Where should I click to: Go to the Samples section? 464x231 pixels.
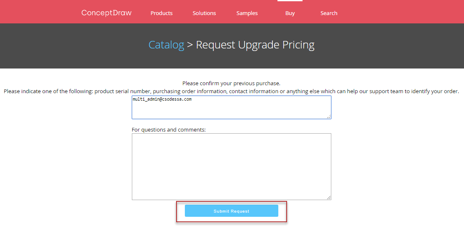[247, 13]
